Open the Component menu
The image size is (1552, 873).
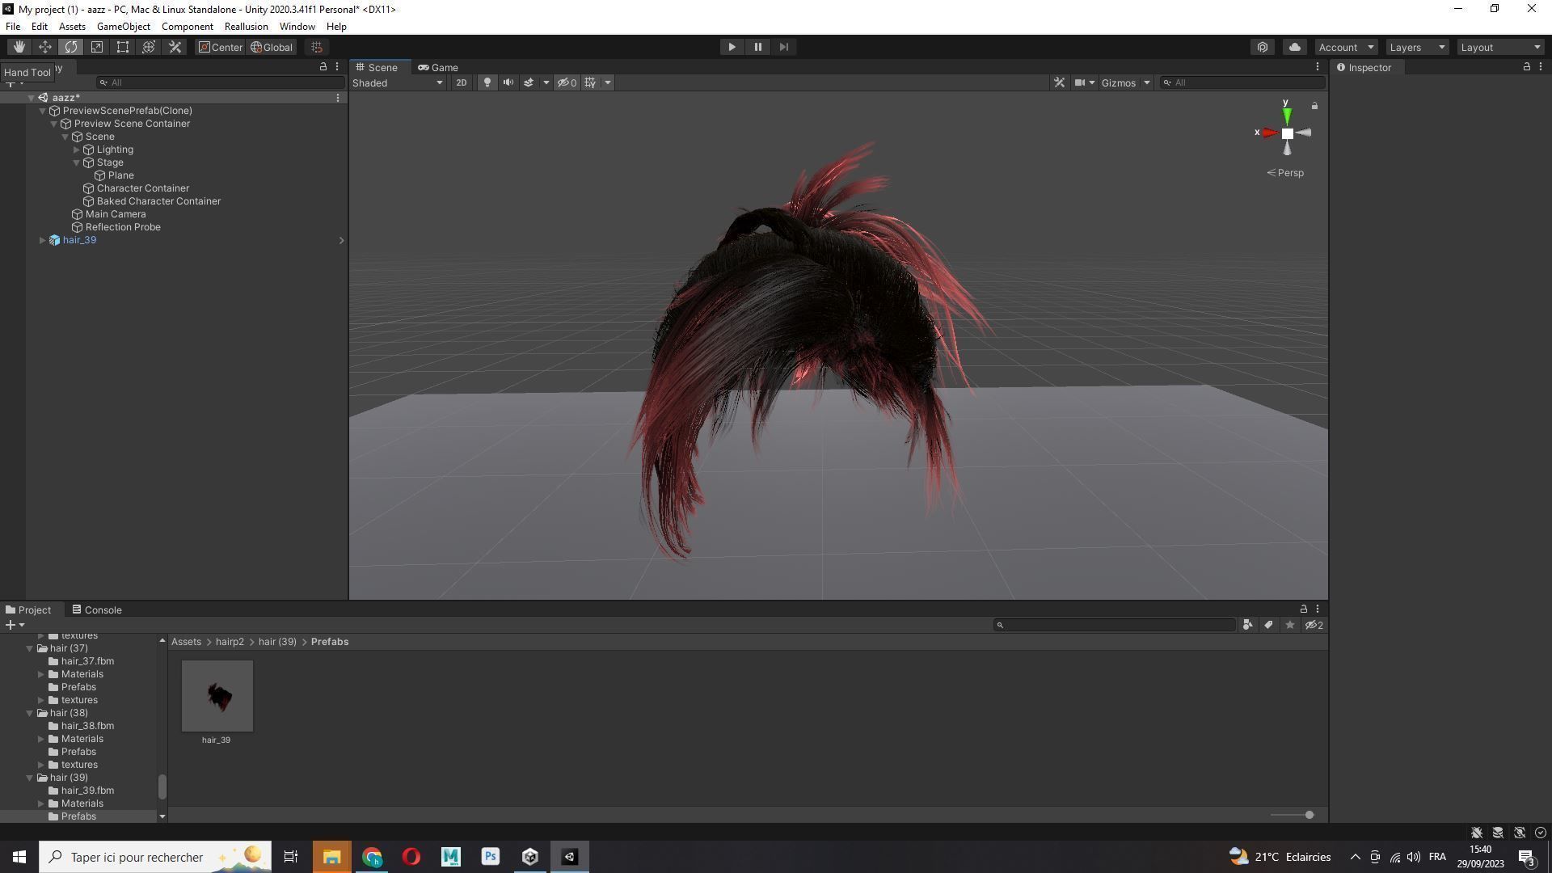click(x=188, y=27)
